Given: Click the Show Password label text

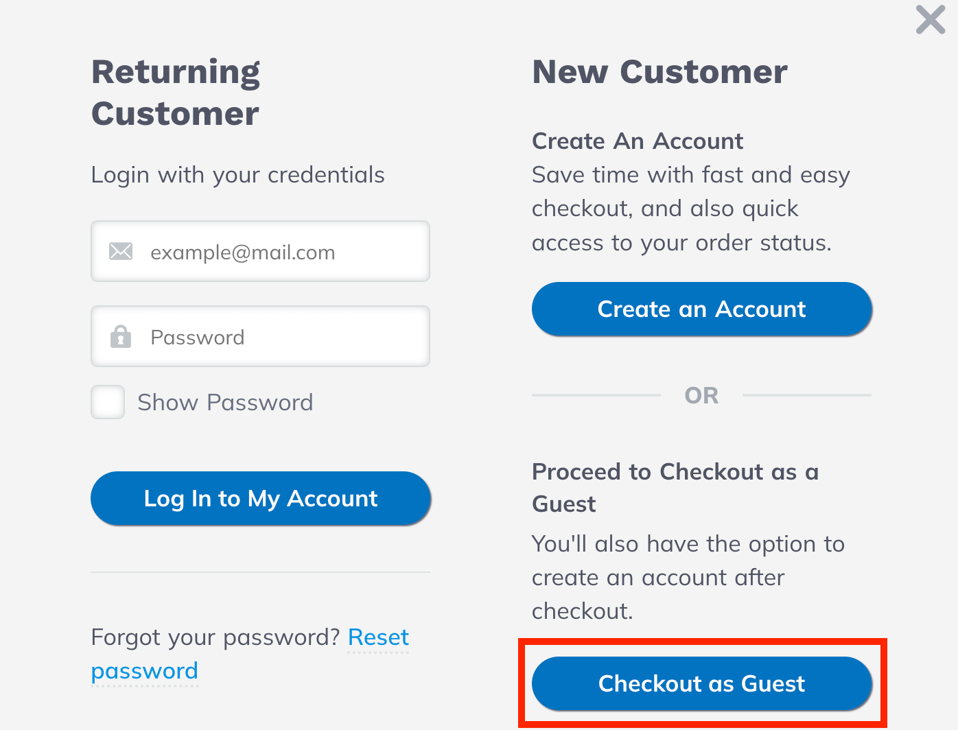Looking at the screenshot, I should click(x=225, y=403).
